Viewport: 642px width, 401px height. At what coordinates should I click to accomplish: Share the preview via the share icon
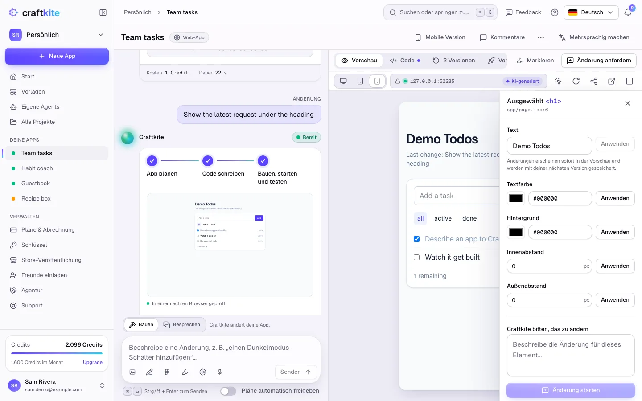594,81
